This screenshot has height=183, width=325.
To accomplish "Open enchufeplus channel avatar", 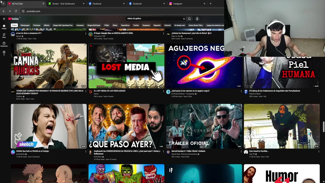I will (x=13, y=152).
